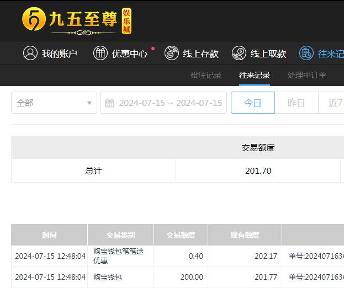Click order number in 0.40 row
This screenshot has width=344, height=288.
tap(316, 256)
